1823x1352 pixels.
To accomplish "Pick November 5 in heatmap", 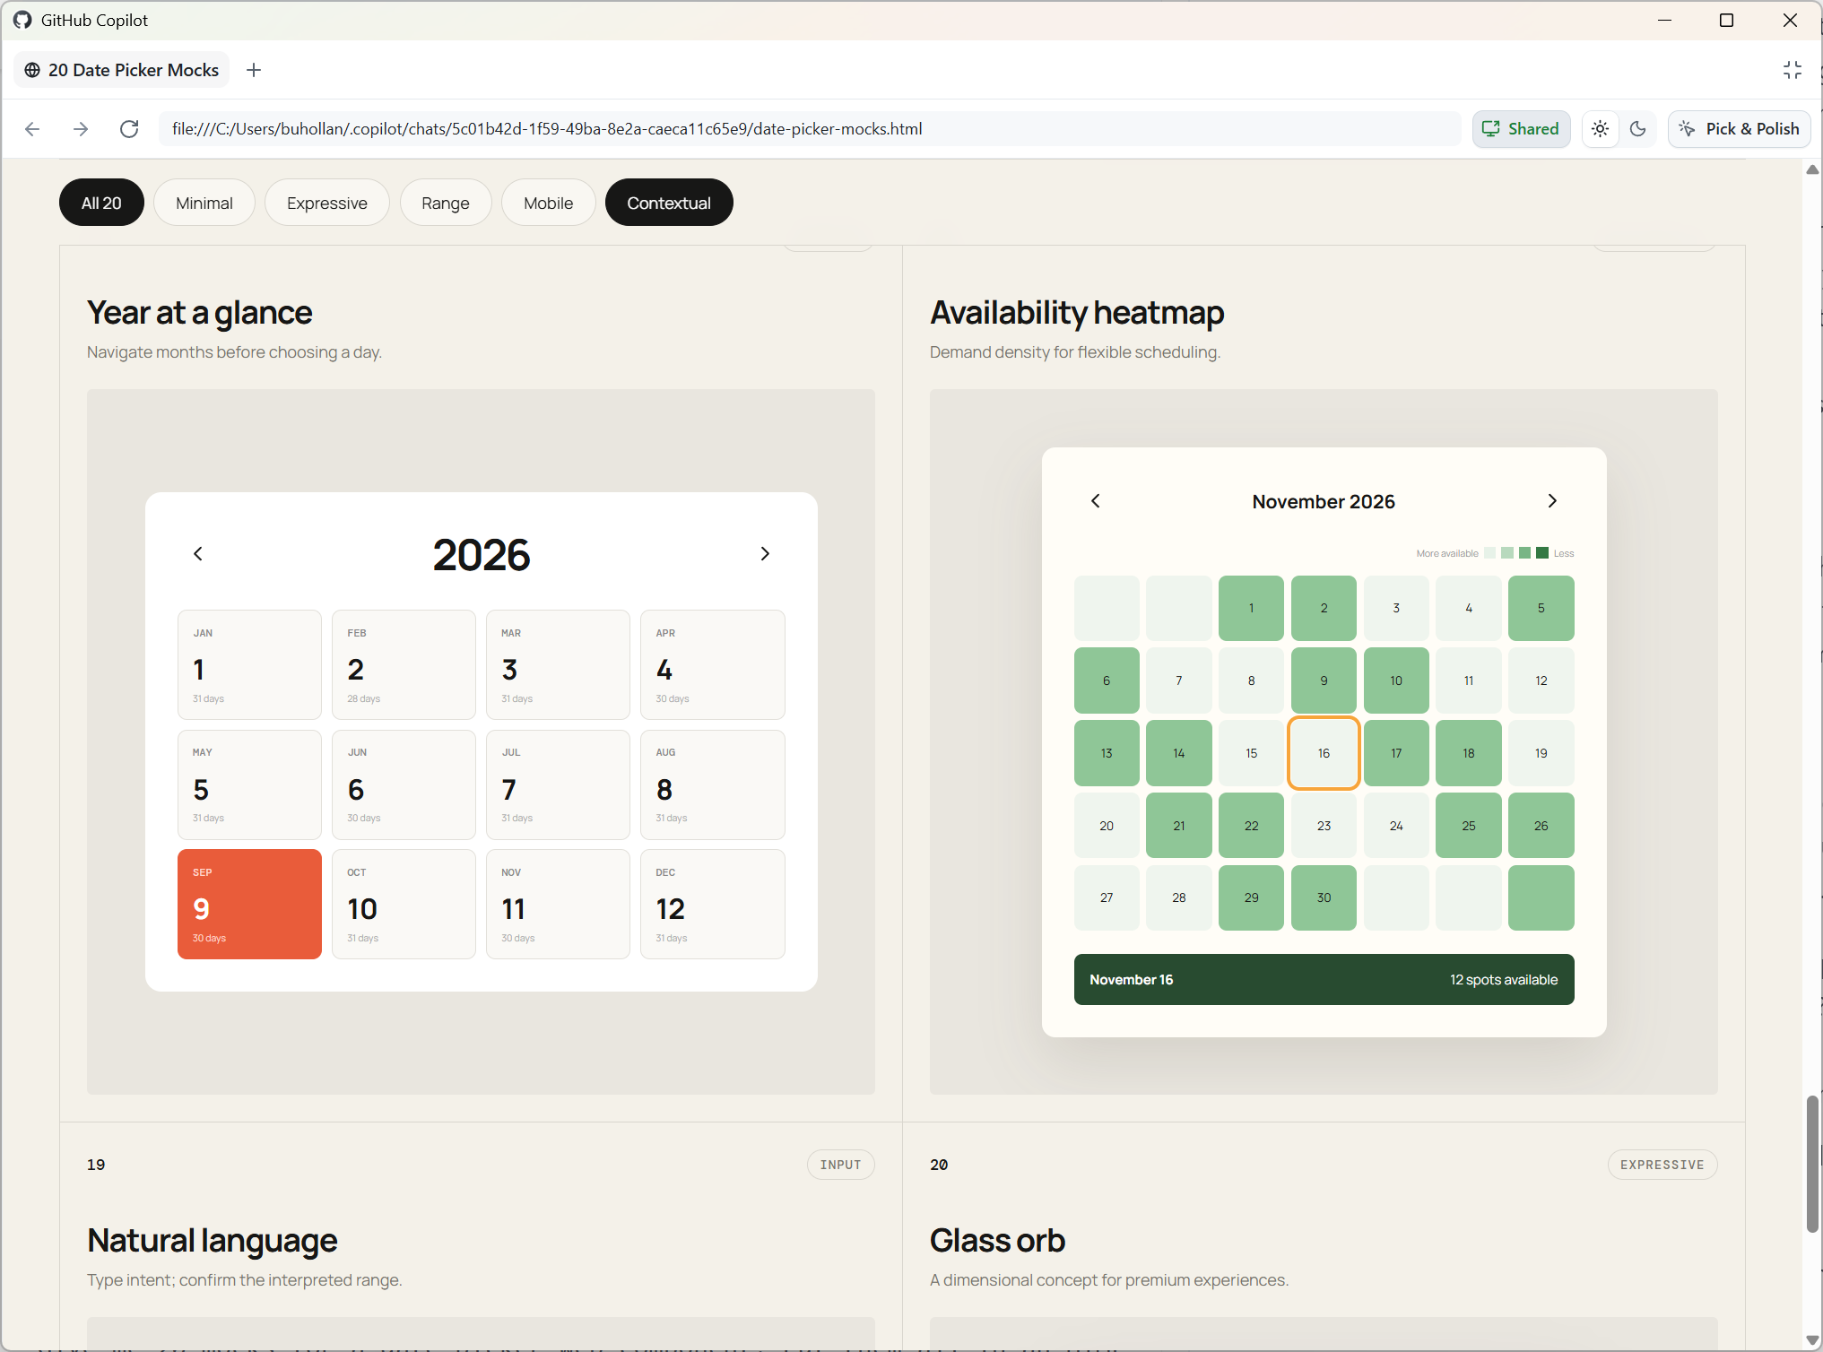I will 1541,608.
